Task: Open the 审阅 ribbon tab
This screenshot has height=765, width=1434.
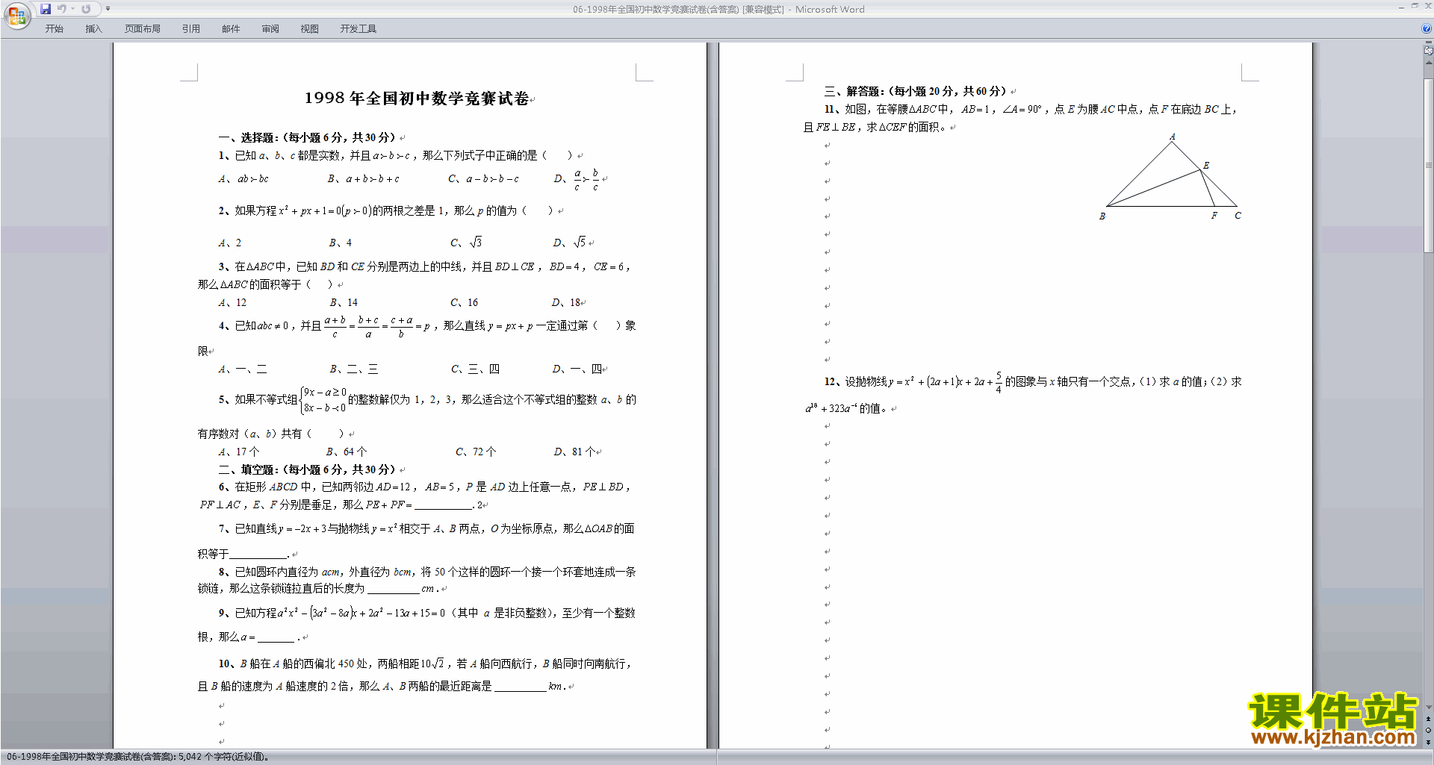Action: pos(270,29)
